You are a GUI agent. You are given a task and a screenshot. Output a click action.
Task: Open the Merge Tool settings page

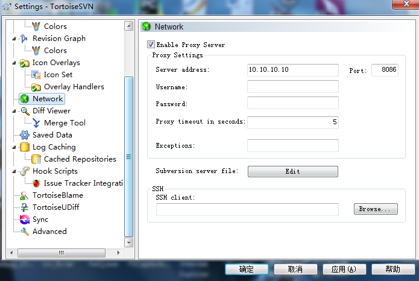(65, 123)
